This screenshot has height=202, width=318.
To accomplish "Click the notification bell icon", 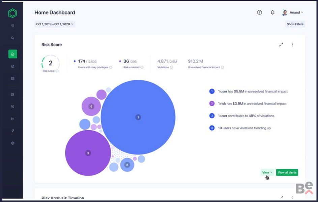I will (272, 12).
